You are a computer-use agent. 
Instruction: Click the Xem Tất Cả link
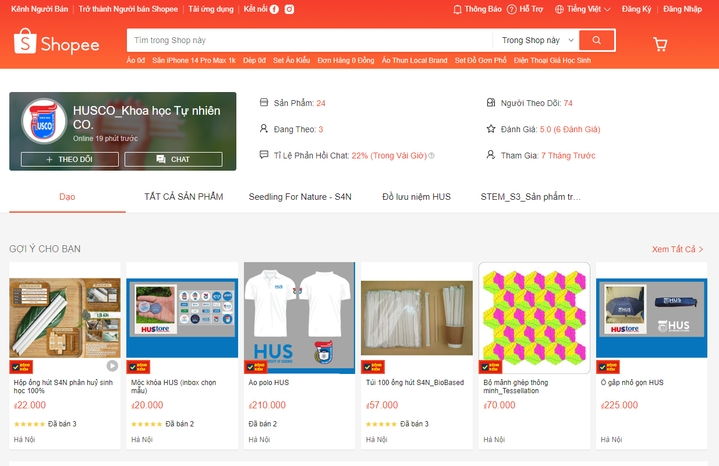pos(678,249)
